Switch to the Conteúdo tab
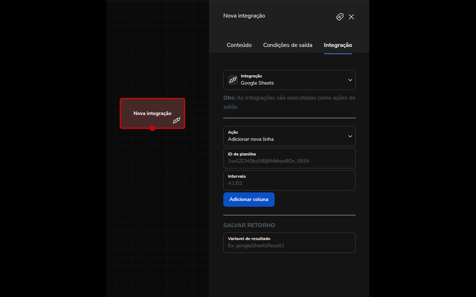The image size is (476, 297). [x=239, y=45]
